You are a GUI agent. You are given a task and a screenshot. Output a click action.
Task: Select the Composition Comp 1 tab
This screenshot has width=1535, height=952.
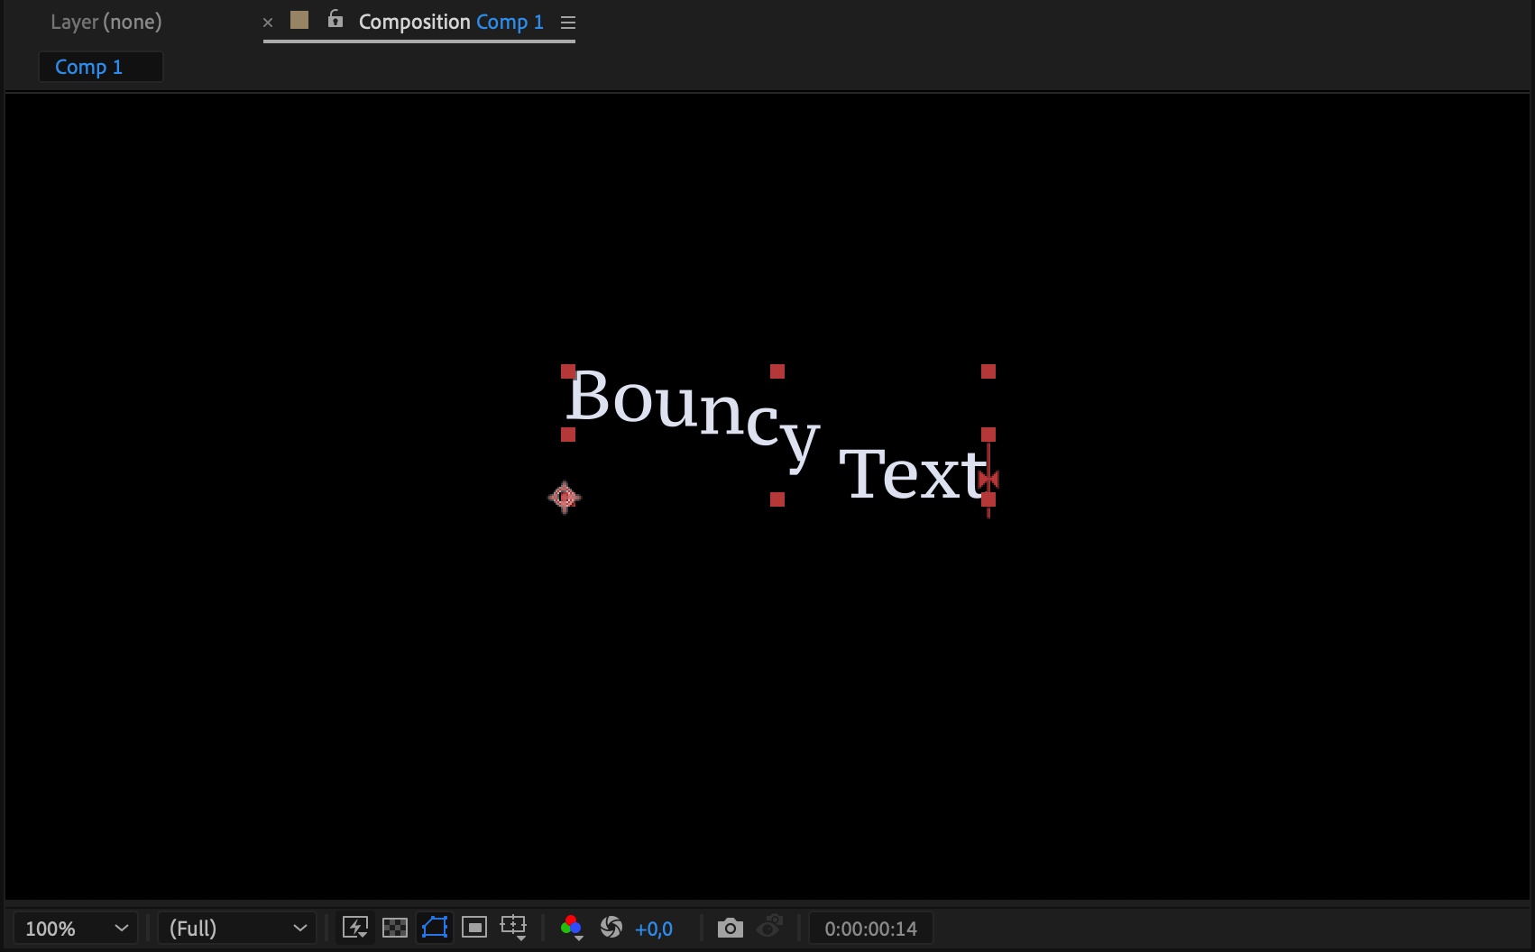451,22
